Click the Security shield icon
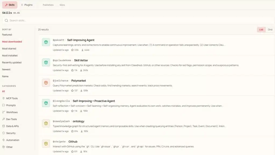Viewport: 275px width, 155px height. tap(3, 133)
